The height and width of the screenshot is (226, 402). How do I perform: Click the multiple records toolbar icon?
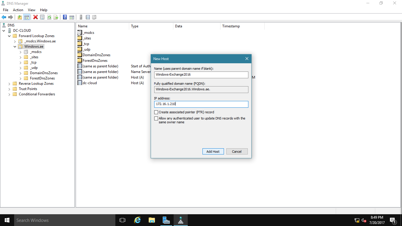pos(94,17)
